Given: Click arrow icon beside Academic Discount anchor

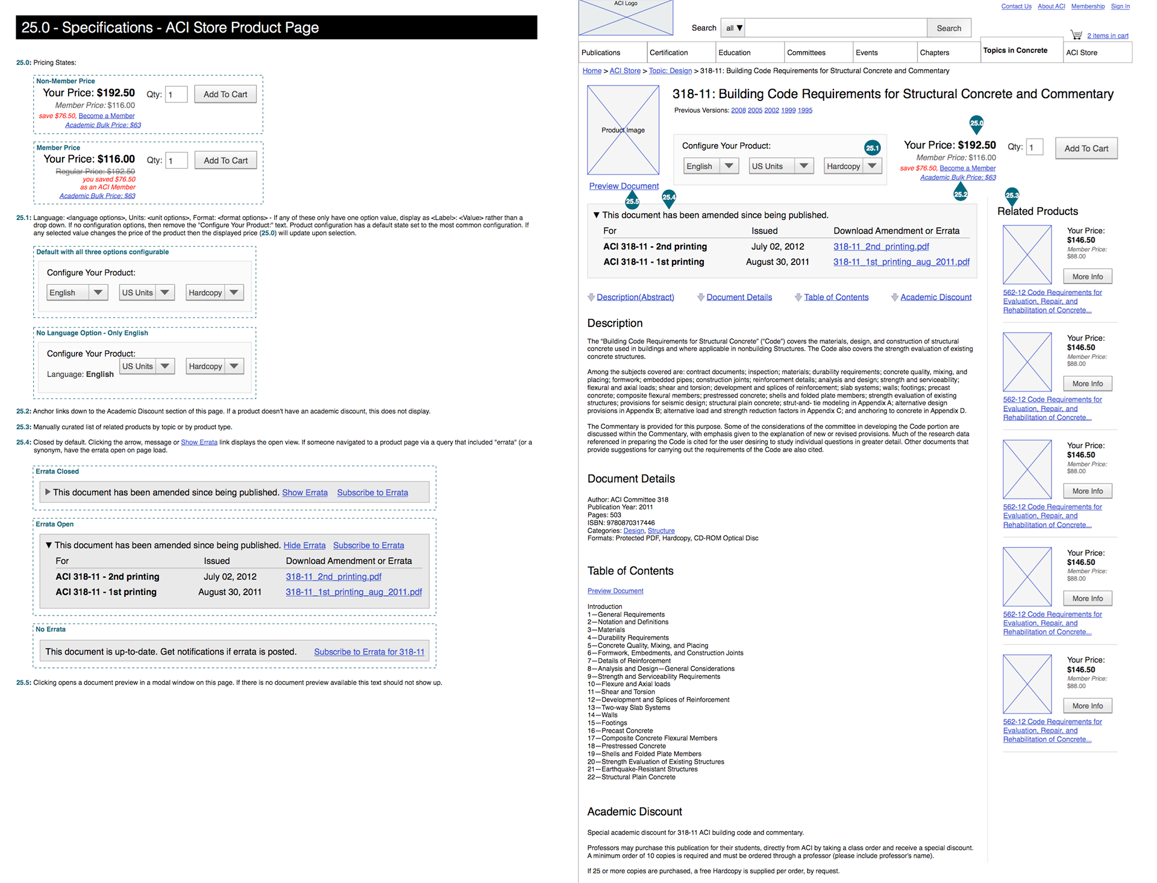Looking at the screenshot, I should 895,297.
